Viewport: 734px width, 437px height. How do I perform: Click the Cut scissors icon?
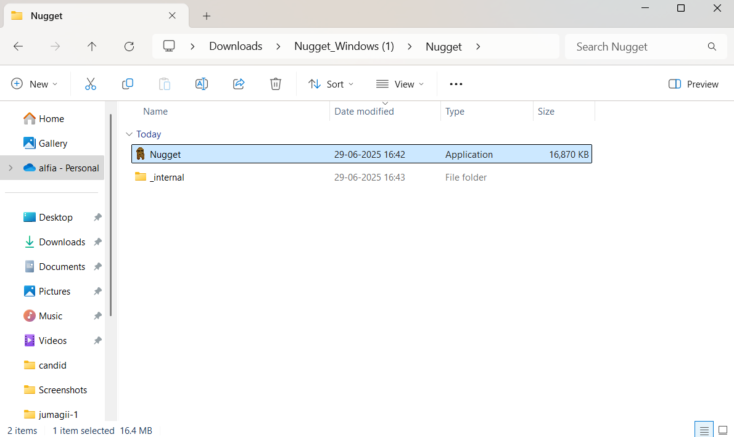pyautogui.click(x=90, y=84)
